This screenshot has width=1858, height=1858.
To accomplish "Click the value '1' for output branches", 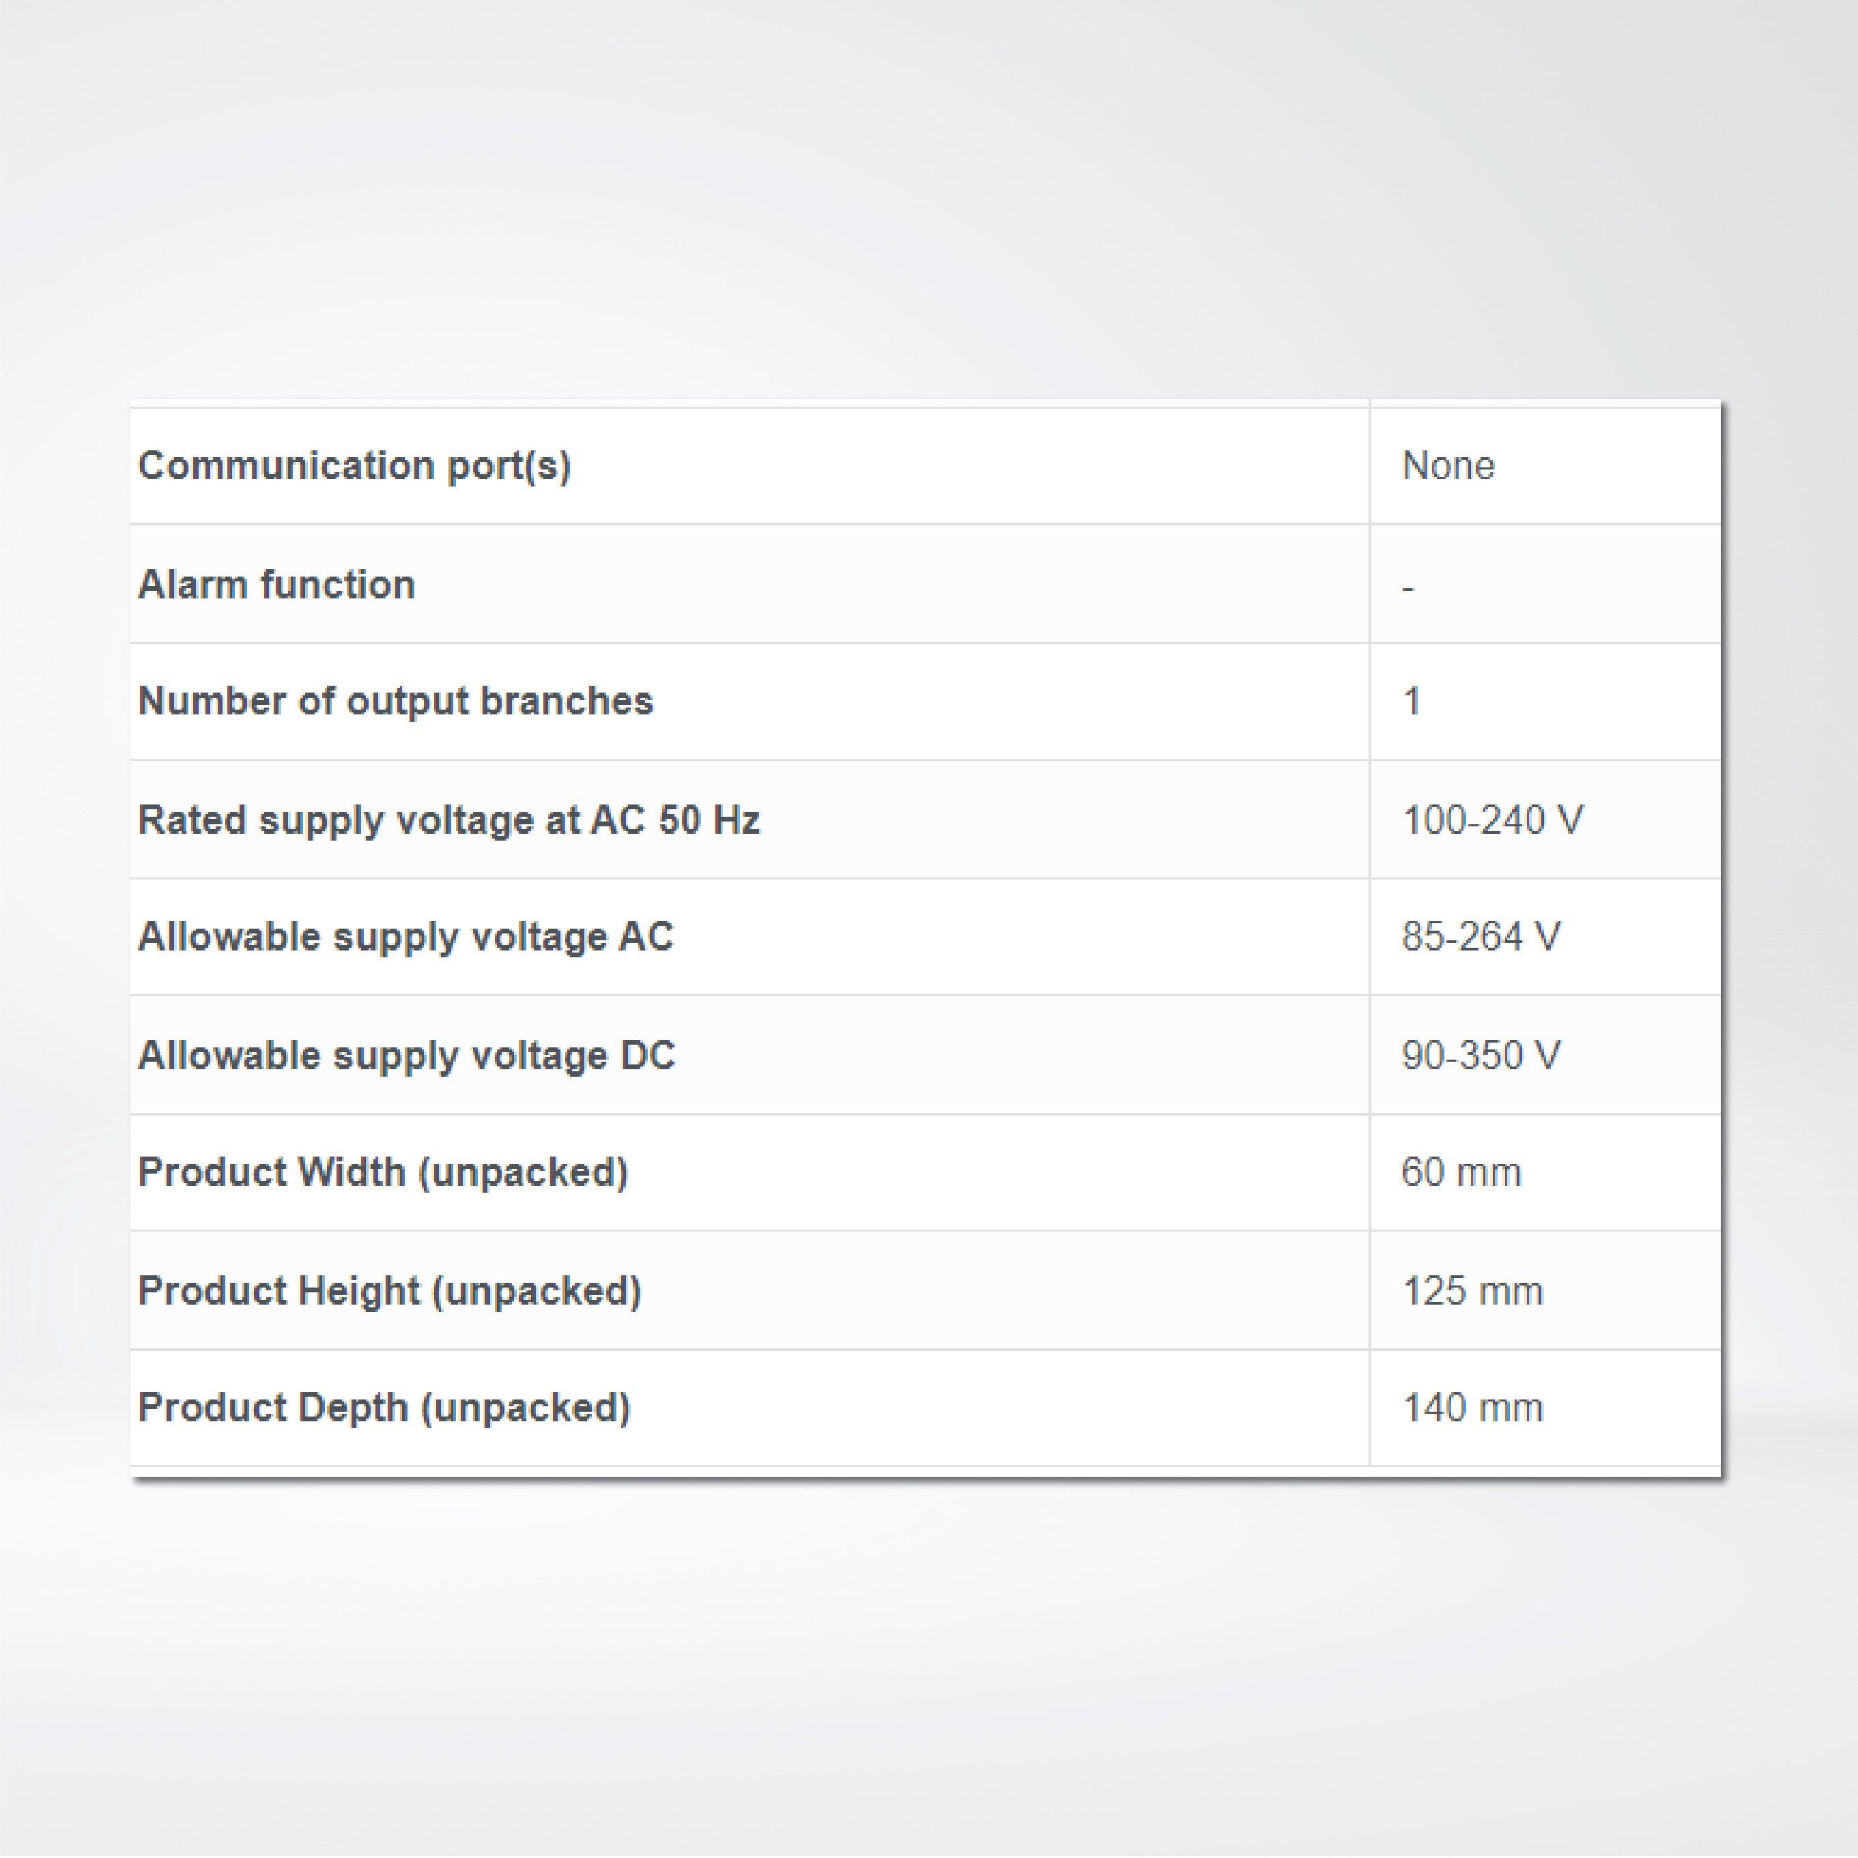I will tap(1412, 702).
